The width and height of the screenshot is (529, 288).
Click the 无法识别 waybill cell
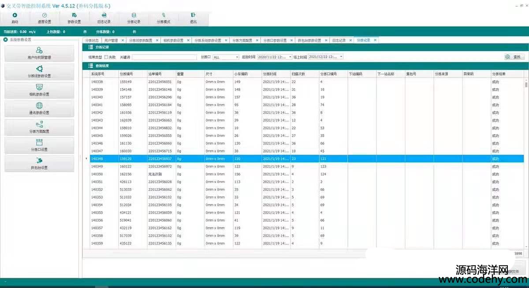click(161, 174)
